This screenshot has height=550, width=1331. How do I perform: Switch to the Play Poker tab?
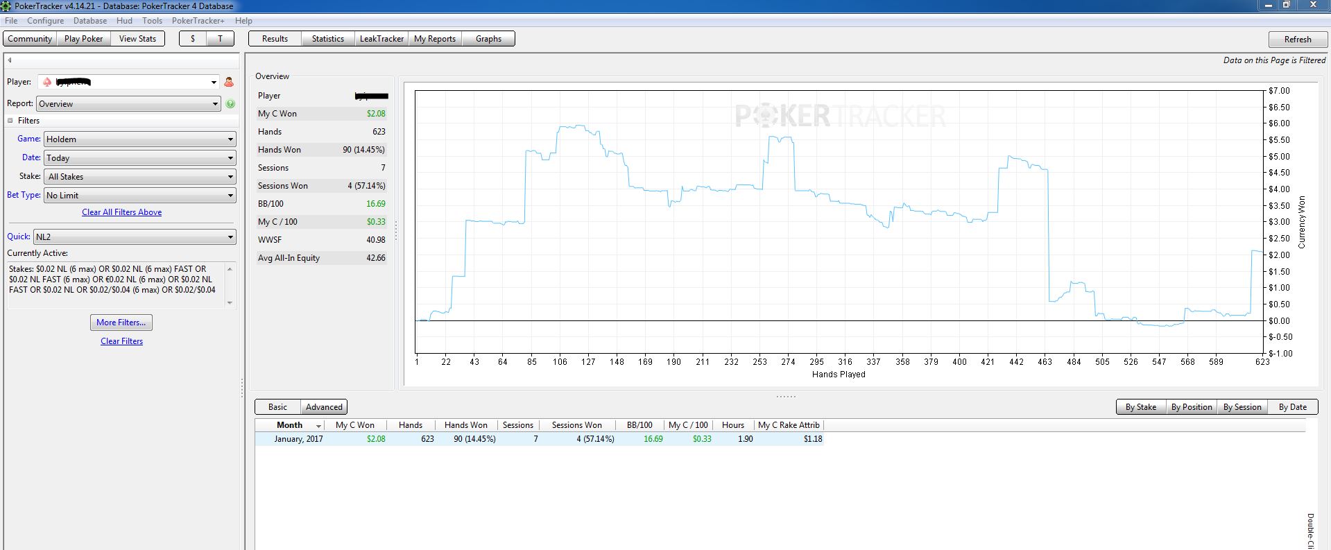[x=83, y=39]
